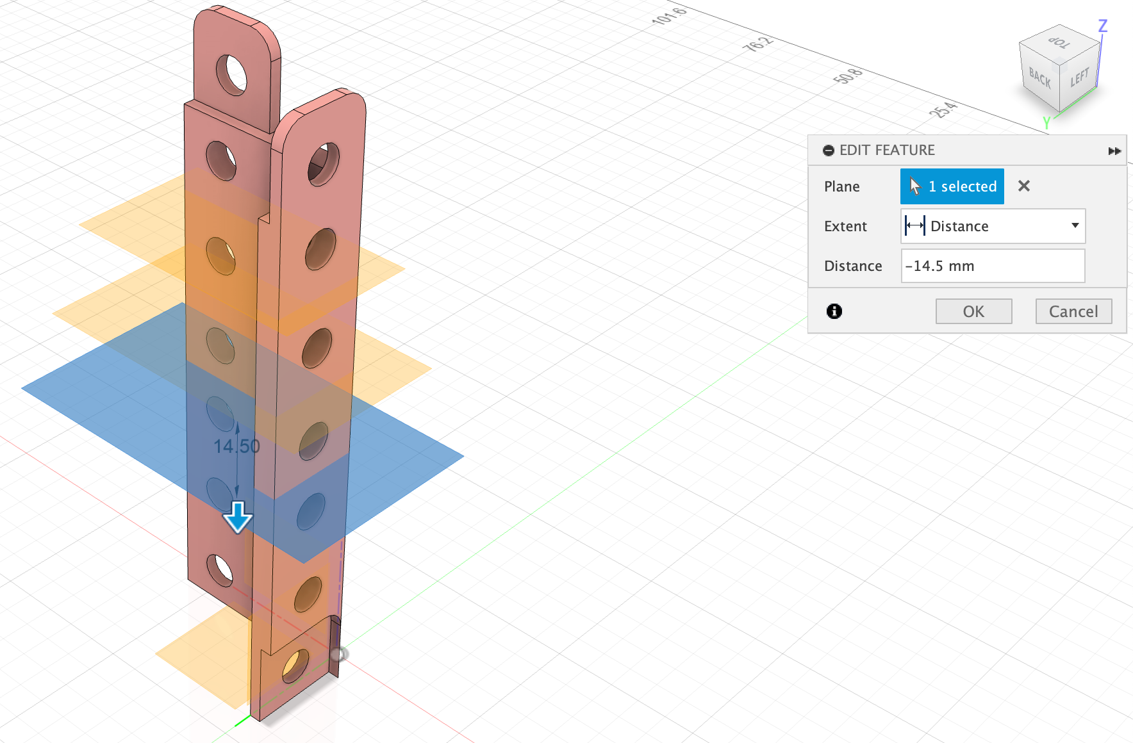Collapse the Edit Feature panel via minus icon

click(x=829, y=151)
